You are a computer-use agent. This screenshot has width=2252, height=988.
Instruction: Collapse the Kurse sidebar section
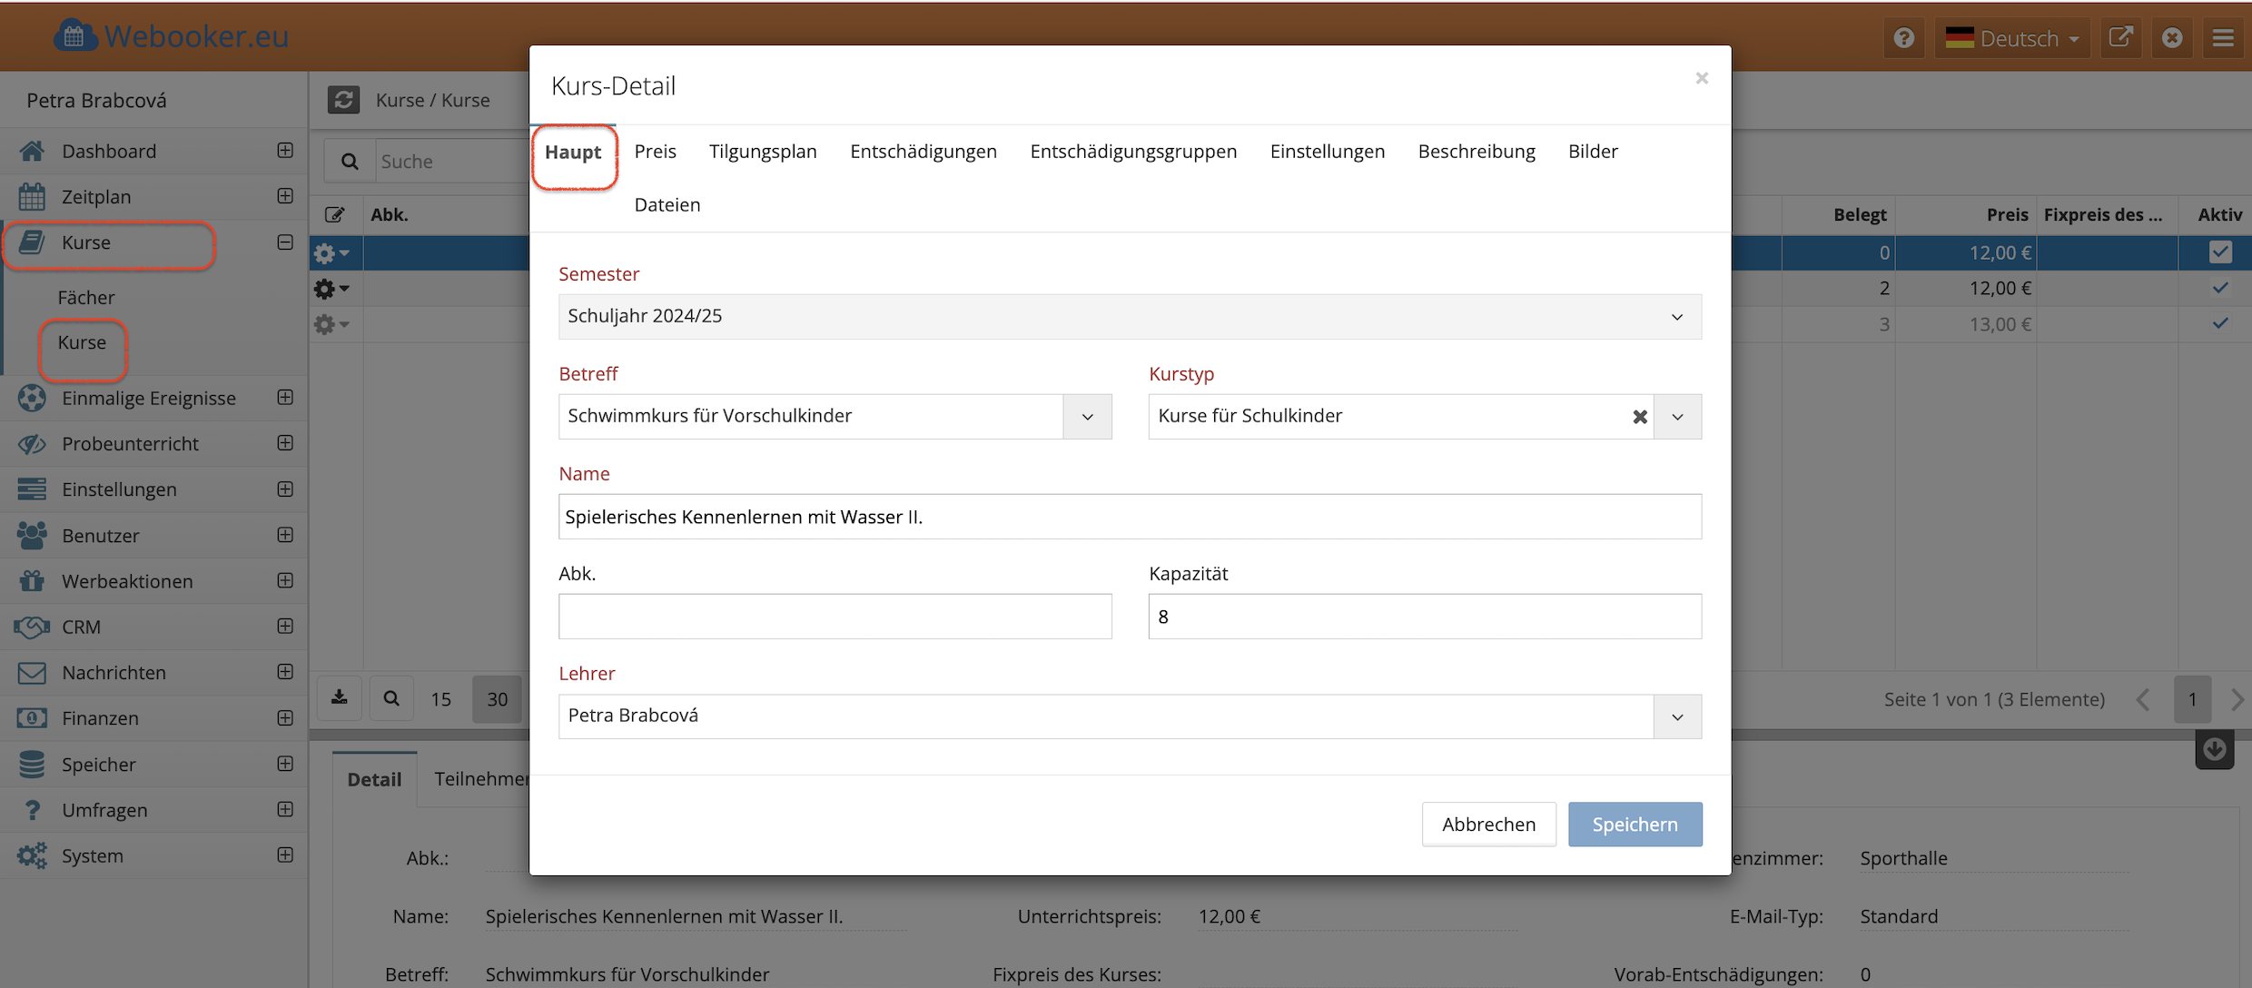(x=285, y=242)
